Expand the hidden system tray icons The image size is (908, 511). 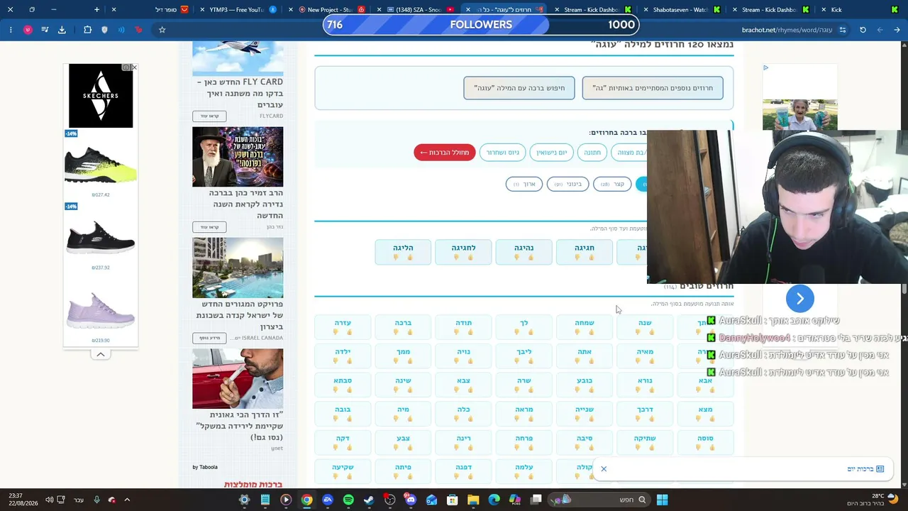point(127,500)
